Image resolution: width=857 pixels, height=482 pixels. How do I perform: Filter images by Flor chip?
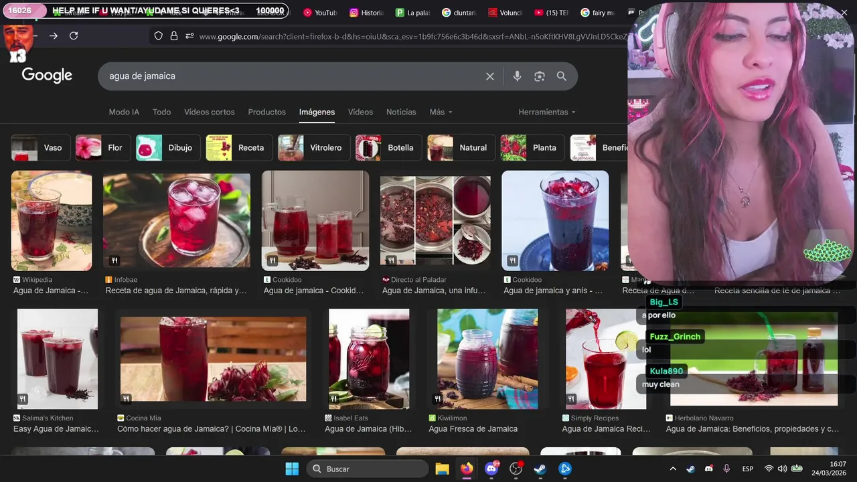(x=102, y=148)
